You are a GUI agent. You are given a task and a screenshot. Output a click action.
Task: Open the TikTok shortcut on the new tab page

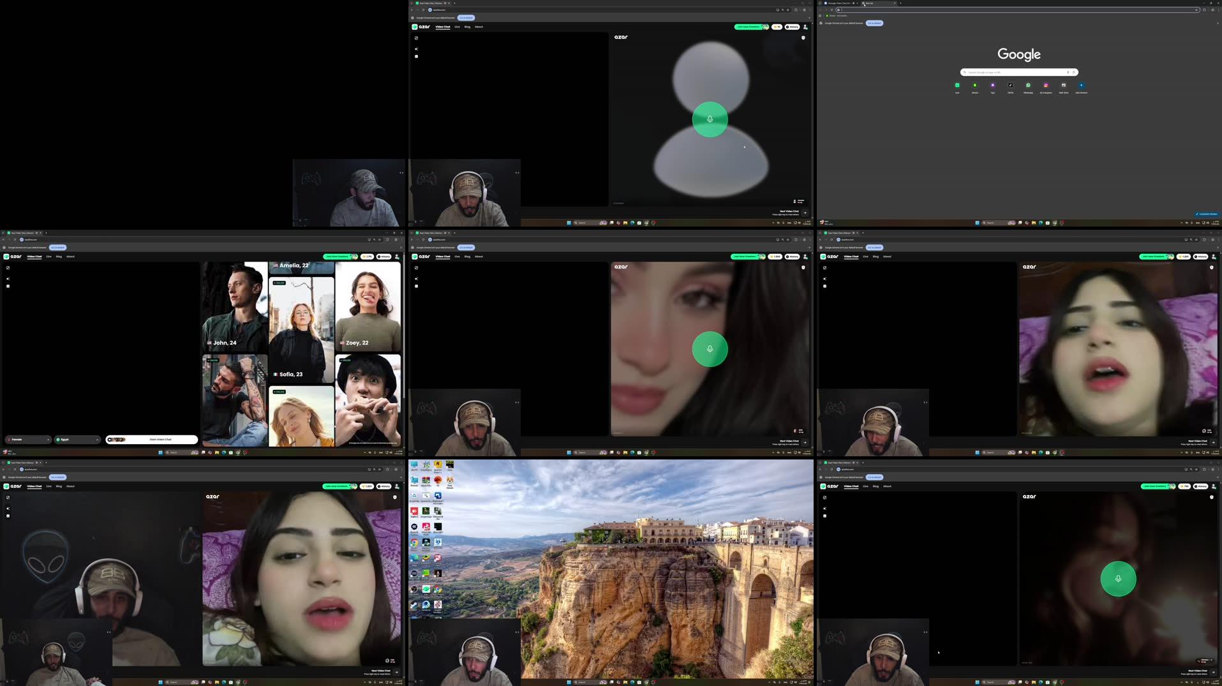pos(1010,86)
